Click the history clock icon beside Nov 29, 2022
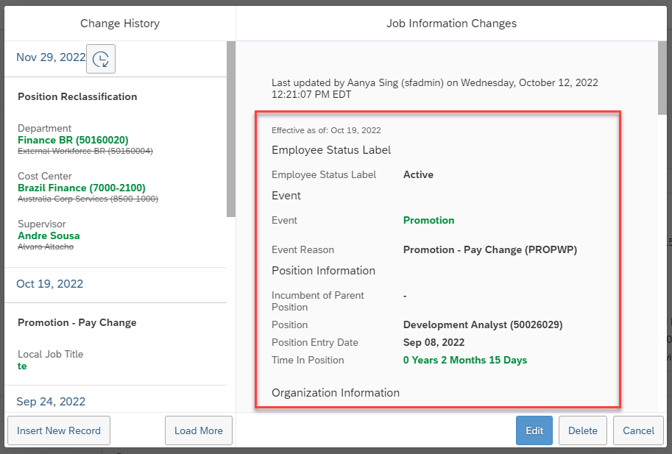Image resolution: width=672 pixels, height=454 pixels. tap(101, 59)
